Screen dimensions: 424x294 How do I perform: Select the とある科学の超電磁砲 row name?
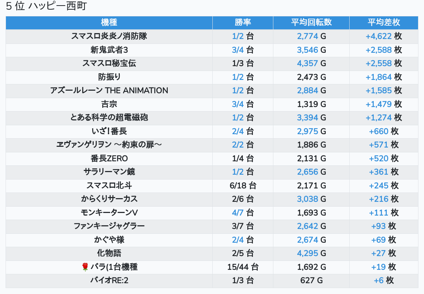[x=109, y=117]
